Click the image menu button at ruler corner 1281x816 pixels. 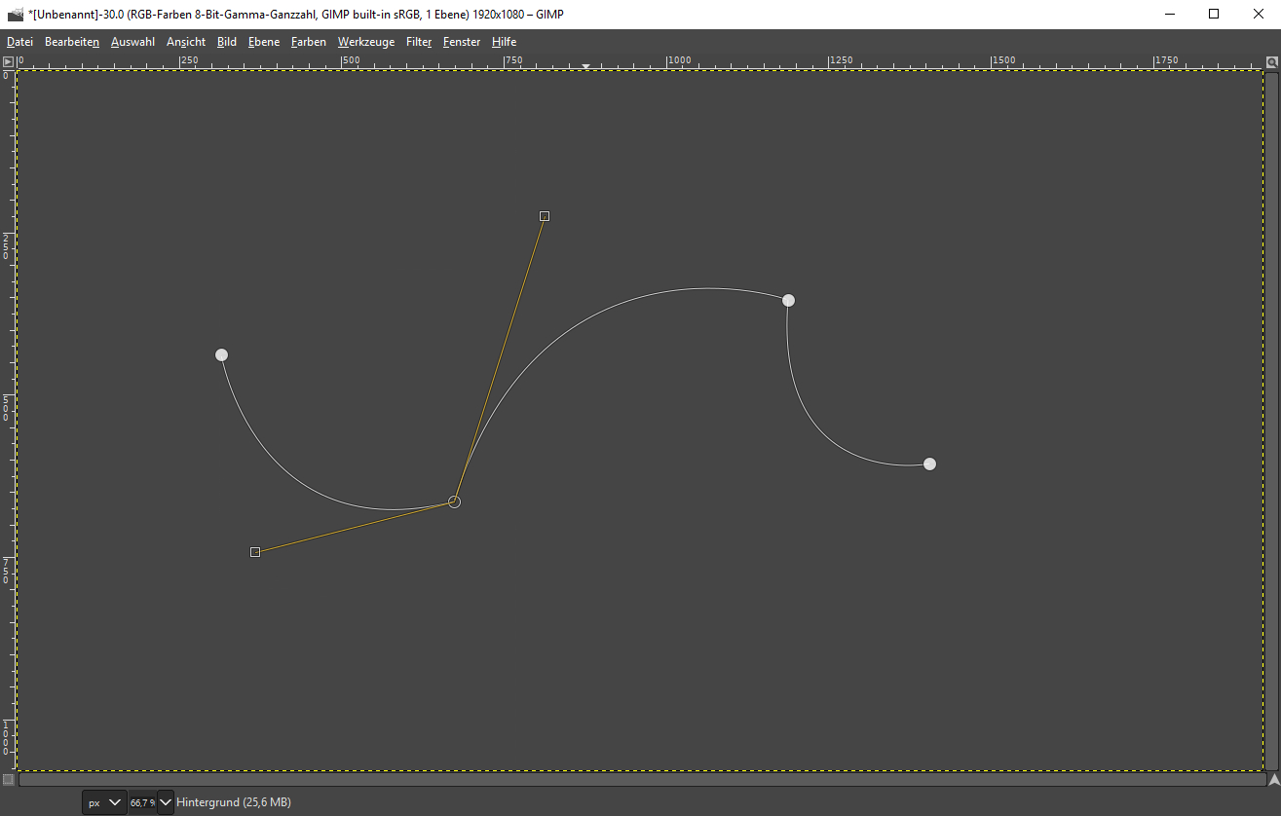point(8,61)
